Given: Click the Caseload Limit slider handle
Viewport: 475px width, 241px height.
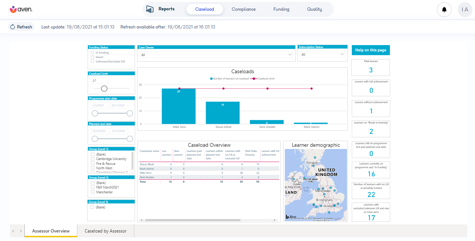Looking at the screenshot, I should click(104, 89).
